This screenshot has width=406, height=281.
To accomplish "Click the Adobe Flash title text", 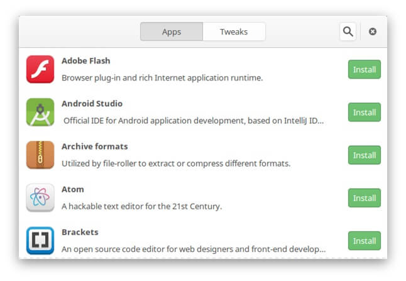I will click(86, 61).
